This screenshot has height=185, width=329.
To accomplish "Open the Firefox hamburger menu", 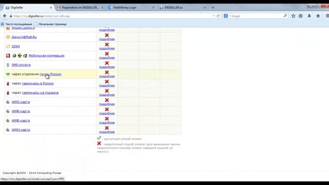I will click(327, 16).
